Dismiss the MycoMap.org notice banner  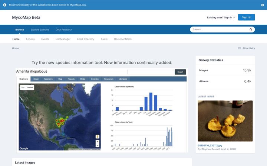(x=263, y=5)
